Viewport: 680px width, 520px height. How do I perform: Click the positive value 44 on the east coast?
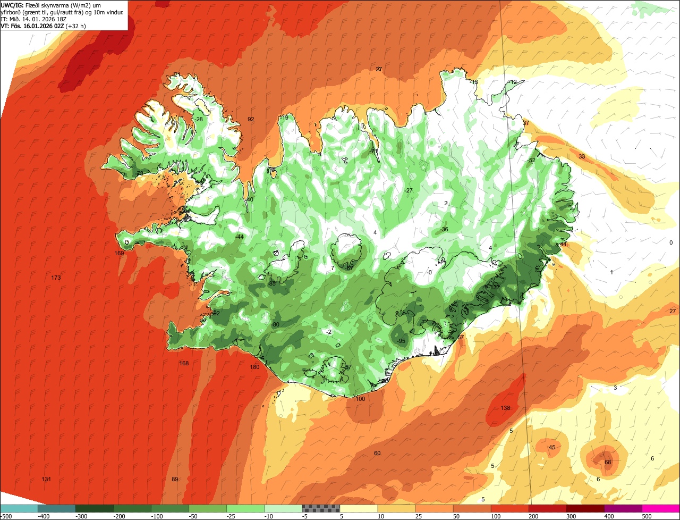click(x=563, y=244)
